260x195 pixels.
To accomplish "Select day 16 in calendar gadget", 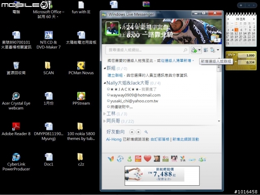I will point(253,33).
